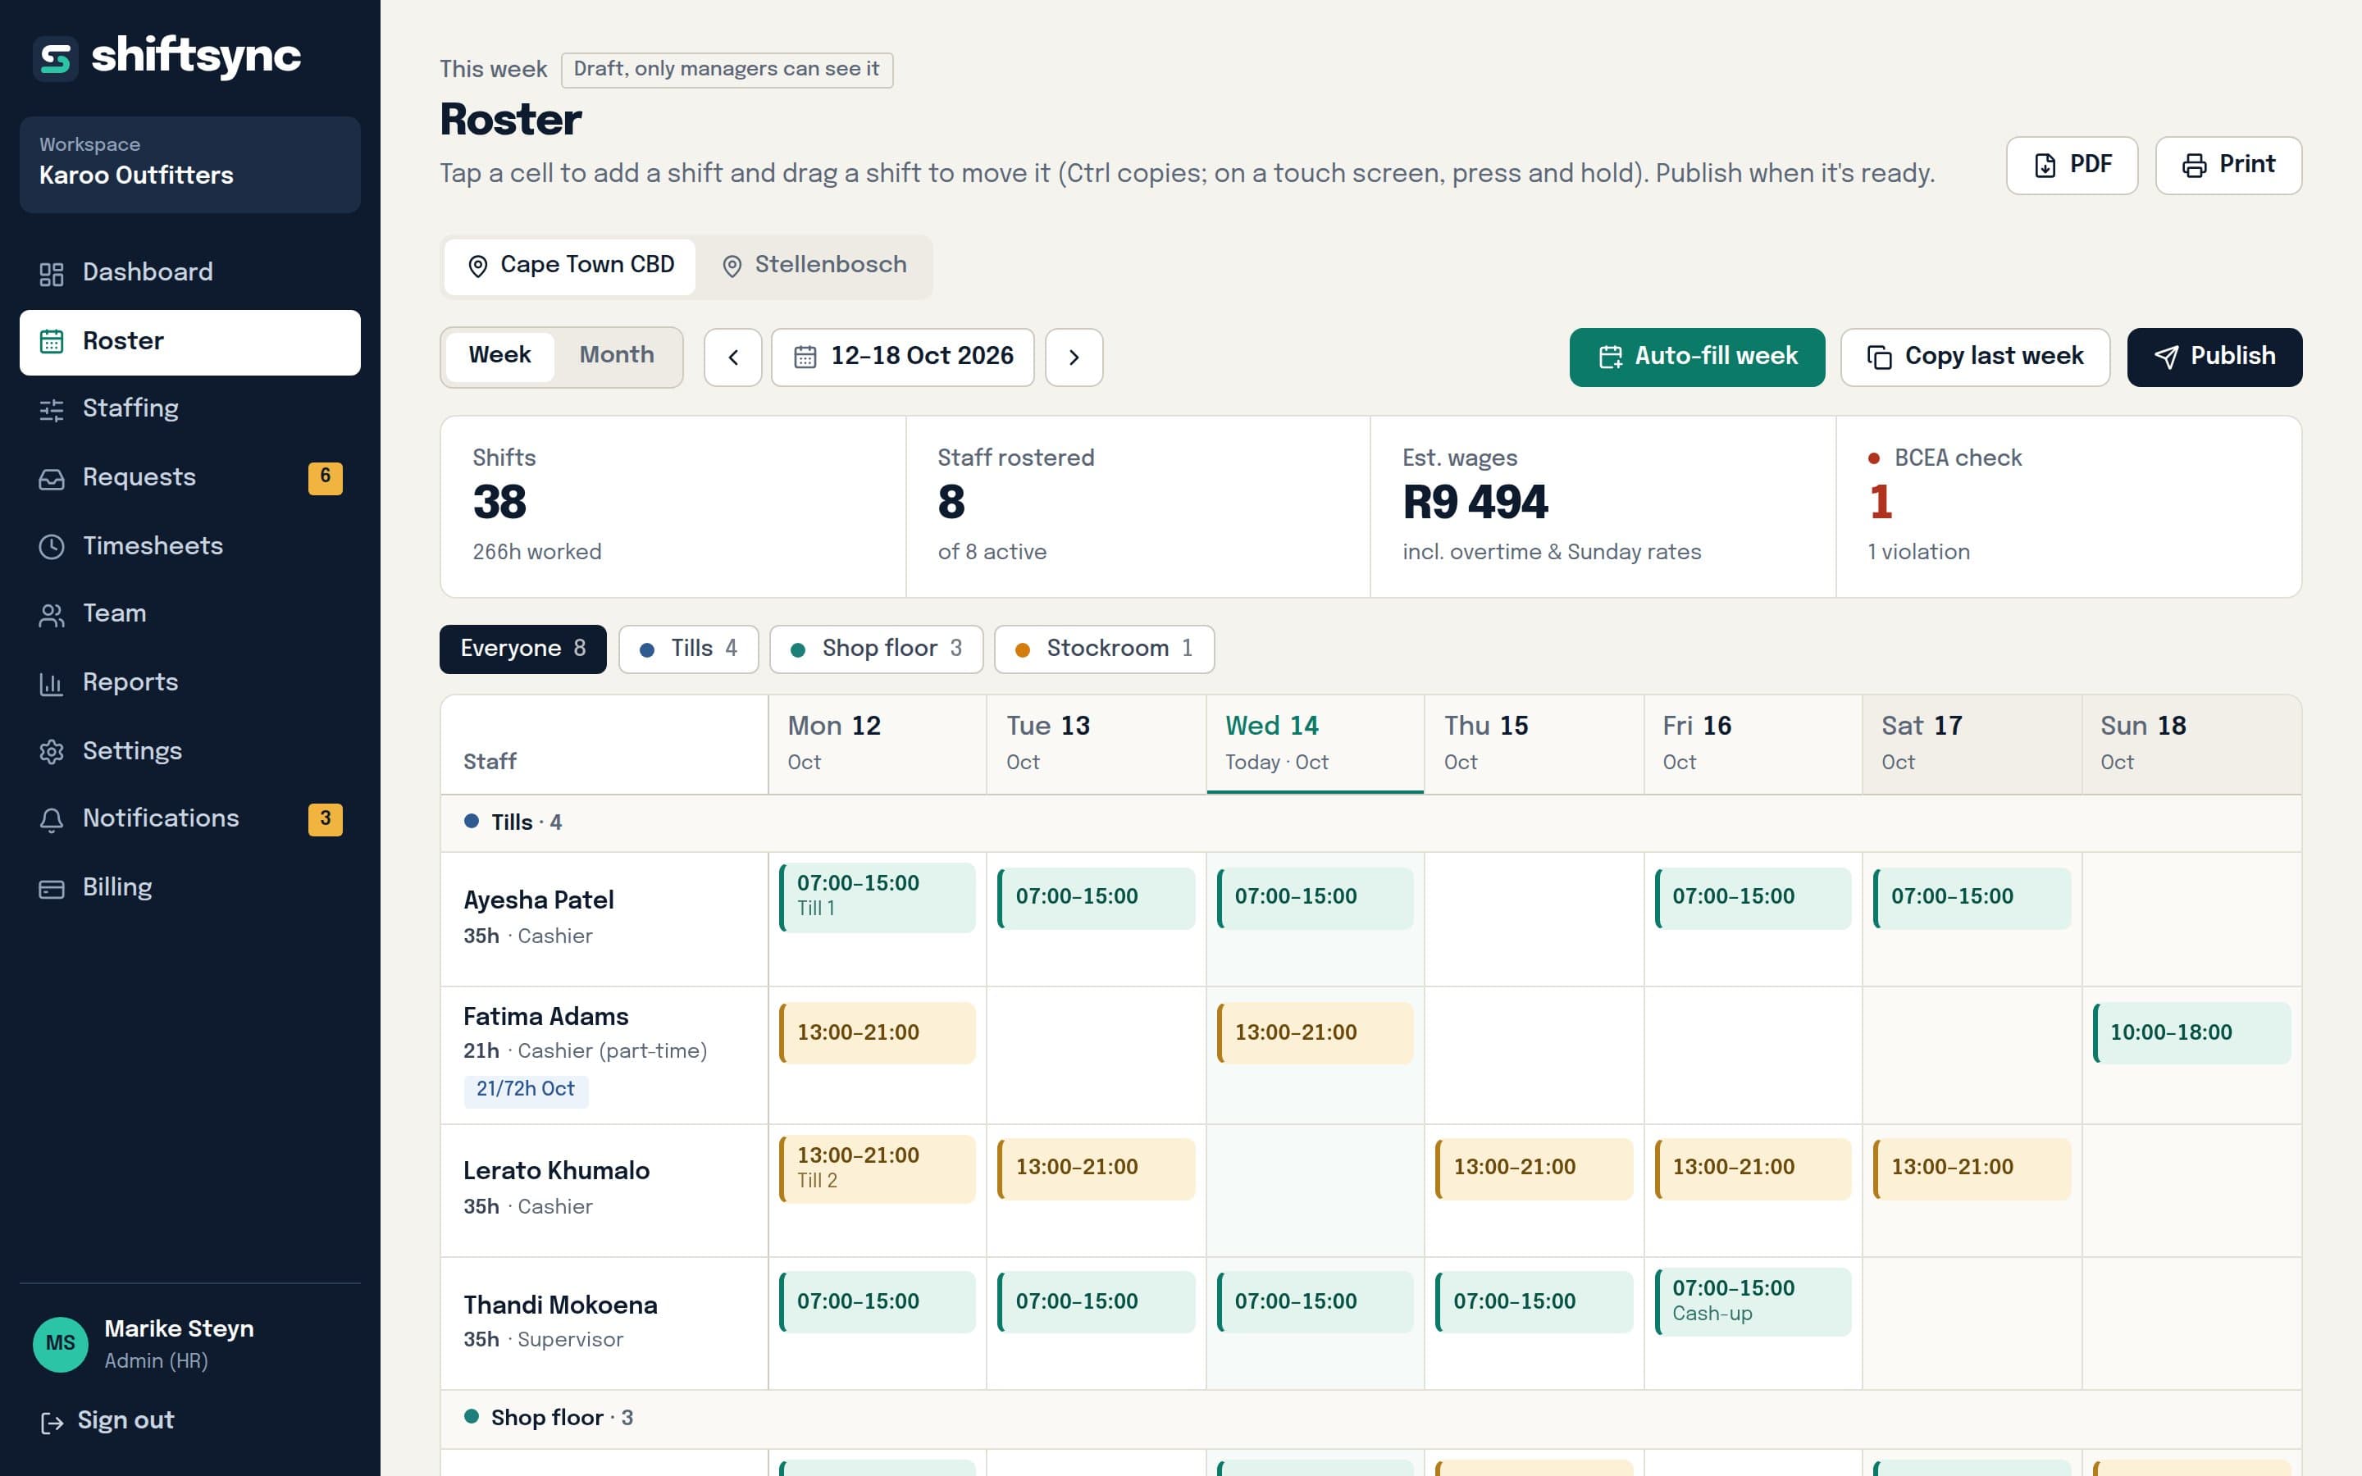2362x1476 pixels.
Task: Open Ayesha Patel's Monday Till 1 shift
Action: [878, 897]
